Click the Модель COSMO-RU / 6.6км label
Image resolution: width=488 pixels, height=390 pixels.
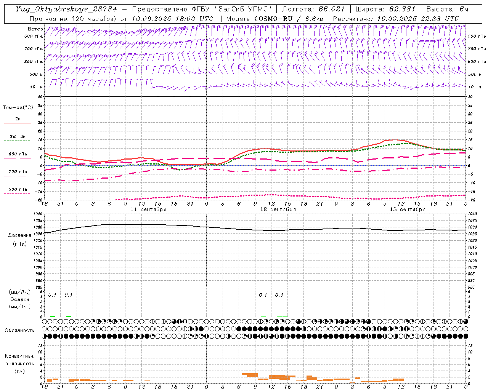pos(274,19)
